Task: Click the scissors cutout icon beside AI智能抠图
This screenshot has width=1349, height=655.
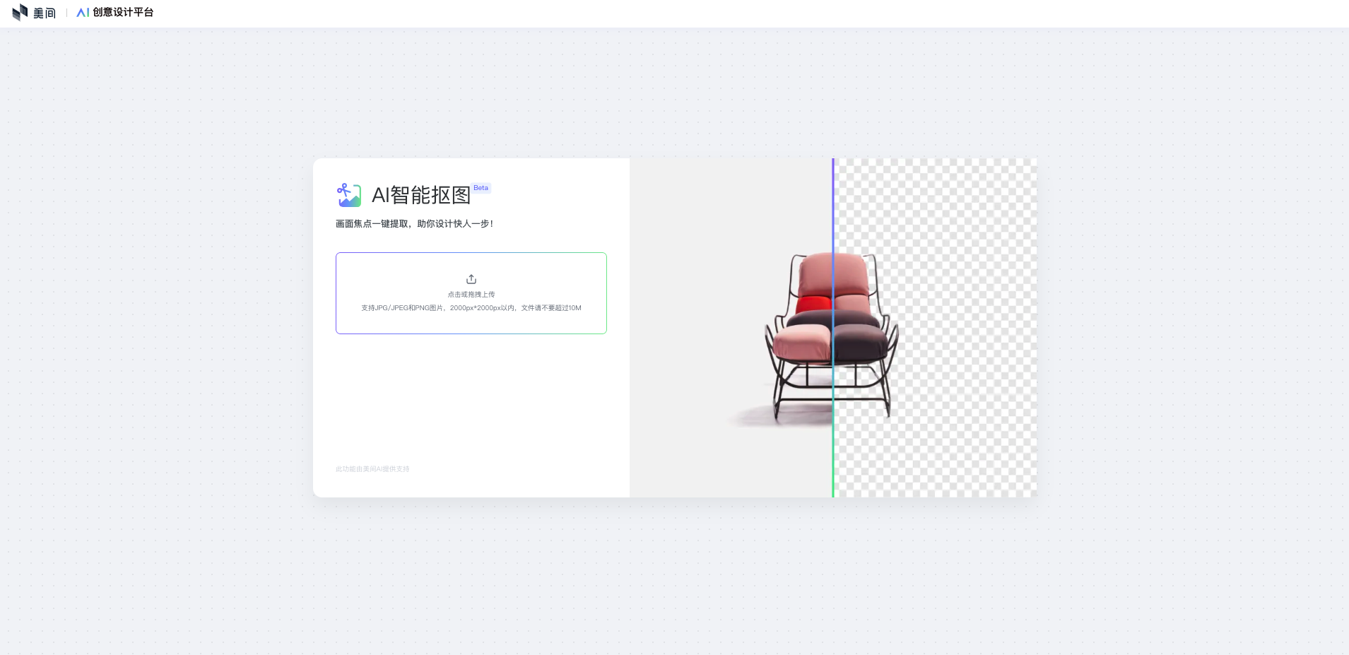Action: tap(348, 195)
